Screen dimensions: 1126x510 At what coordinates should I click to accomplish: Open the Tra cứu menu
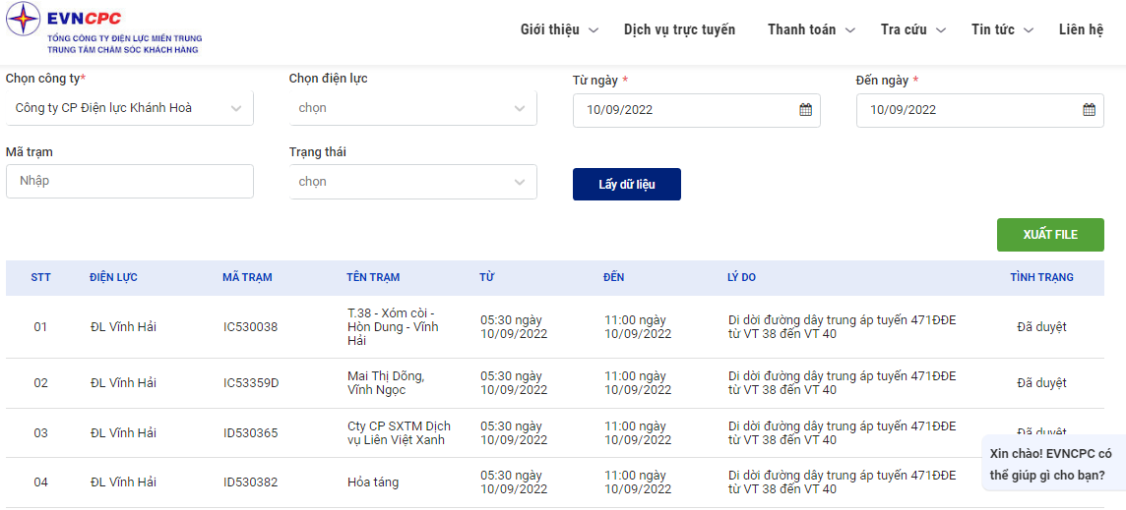913,30
